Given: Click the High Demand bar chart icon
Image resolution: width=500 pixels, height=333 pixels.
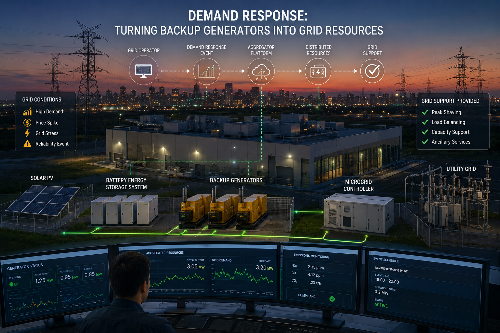Looking at the screenshot, I should click(x=27, y=112).
